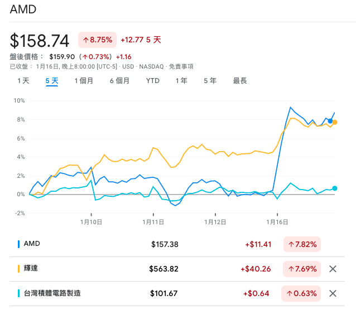The image size is (356, 310).
Task: Click the AMD price $157.38
Action: (165, 244)
